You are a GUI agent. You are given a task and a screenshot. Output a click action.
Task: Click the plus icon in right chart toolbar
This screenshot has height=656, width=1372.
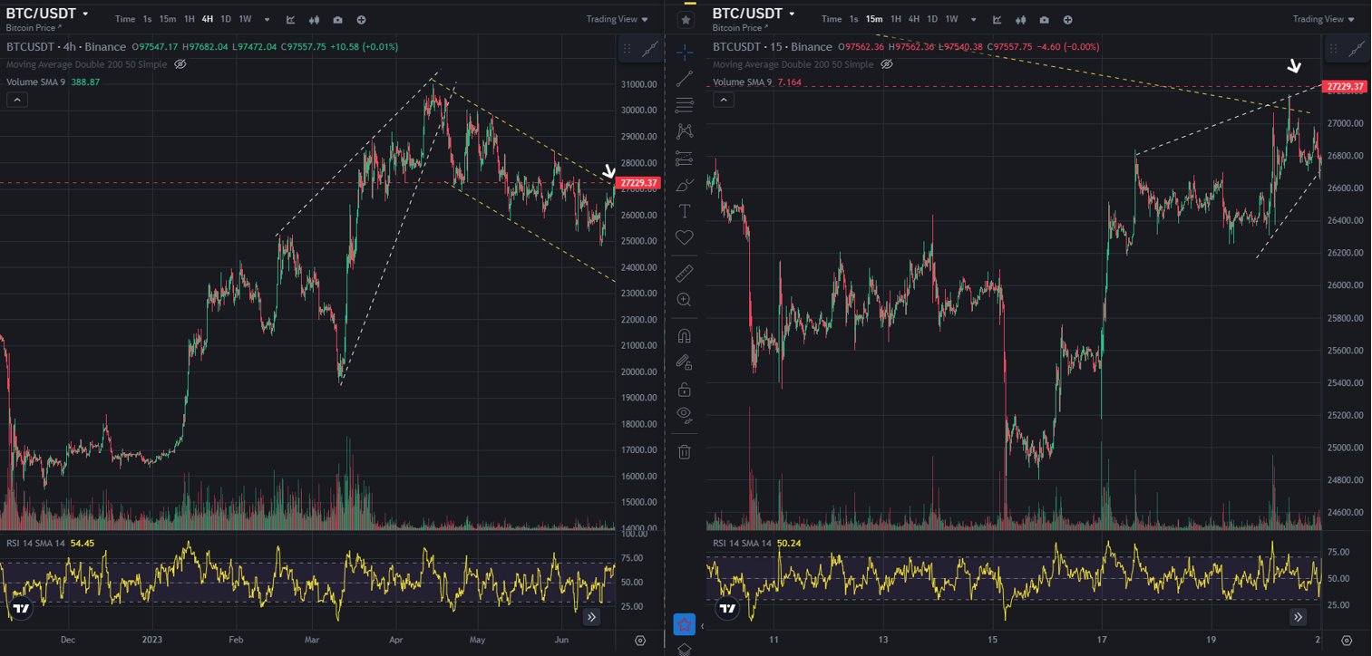1067,20
